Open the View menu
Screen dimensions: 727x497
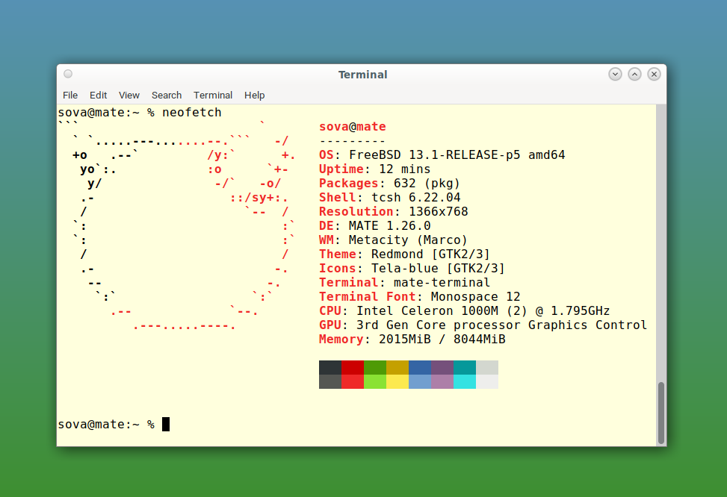click(129, 95)
